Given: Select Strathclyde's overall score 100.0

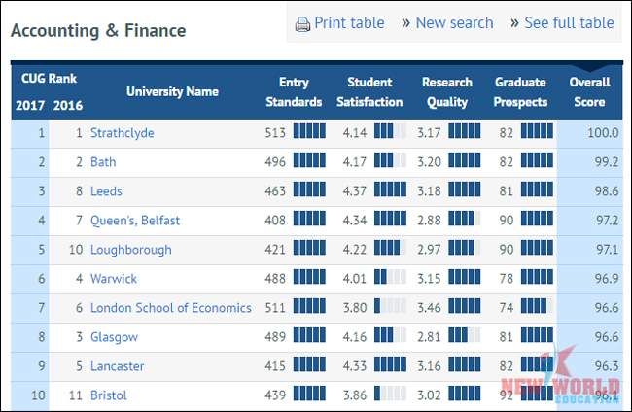Looking at the screenshot, I should pos(603,133).
